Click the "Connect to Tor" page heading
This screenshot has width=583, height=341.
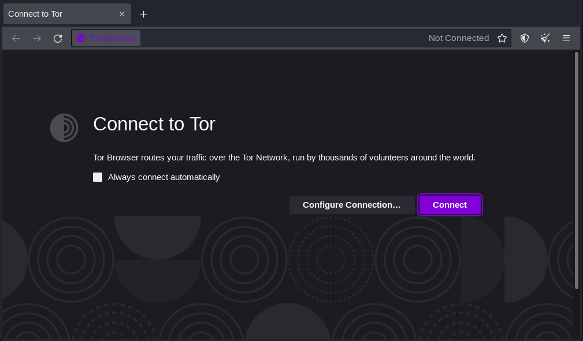point(154,124)
